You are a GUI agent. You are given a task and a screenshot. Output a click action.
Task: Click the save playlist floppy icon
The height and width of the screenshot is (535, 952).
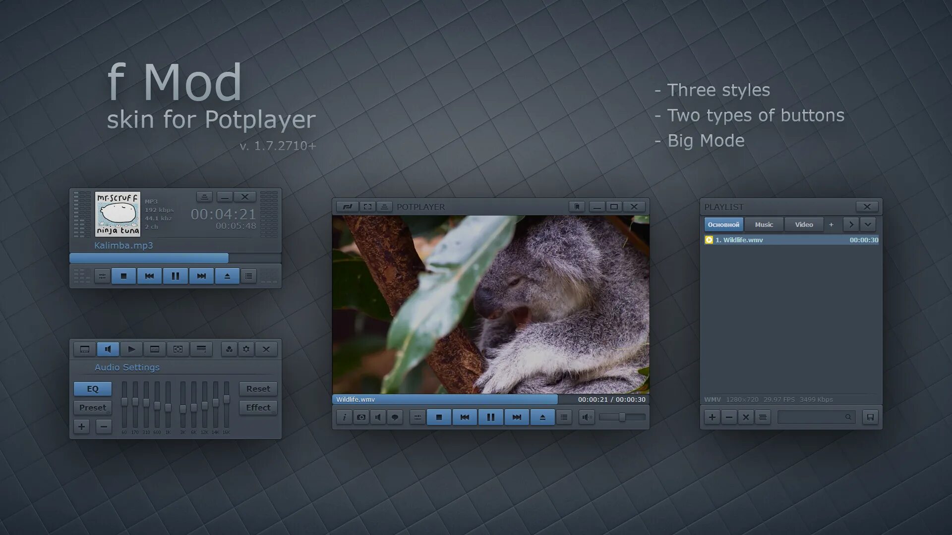point(870,417)
